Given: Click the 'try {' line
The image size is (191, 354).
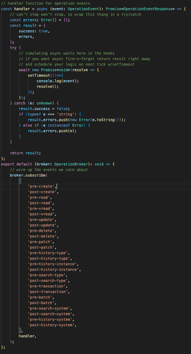Looking at the screenshot, I should point(15,48).
